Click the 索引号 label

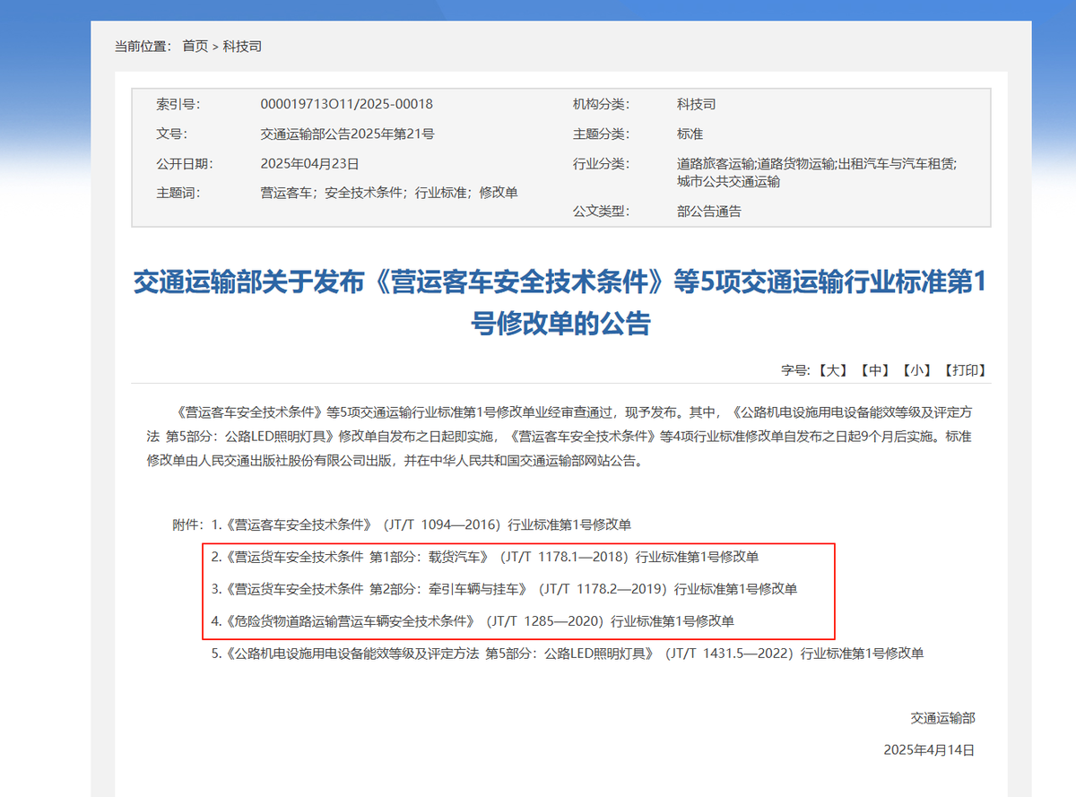(178, 104)
